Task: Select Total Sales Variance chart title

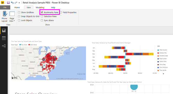Action: pyautogui.click(x=111, y=43)
